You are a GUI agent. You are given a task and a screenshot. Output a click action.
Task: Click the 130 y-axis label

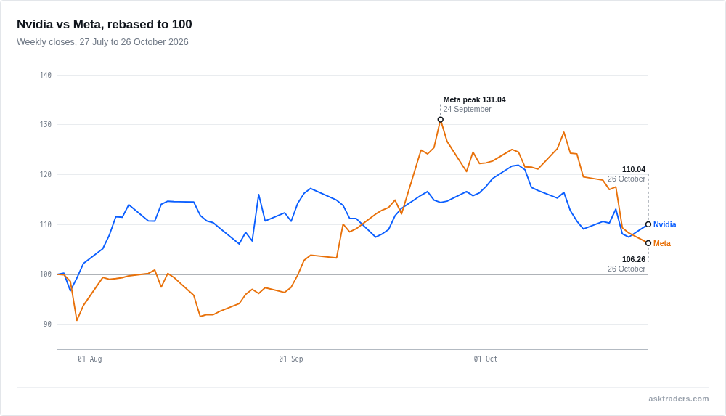click(45, 125)
